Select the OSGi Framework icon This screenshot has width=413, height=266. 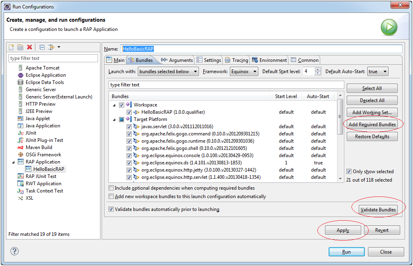[x=20, y=155]
